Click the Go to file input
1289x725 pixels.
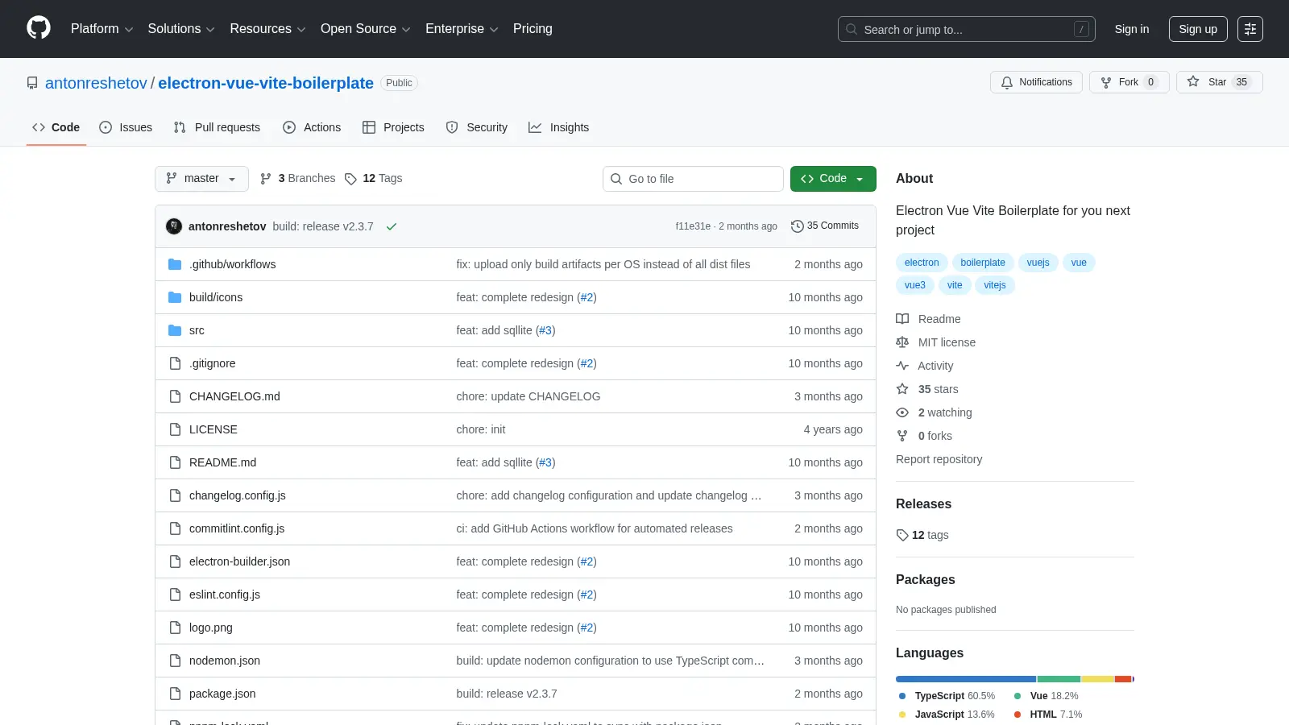pyautogui.click(x=693, y=179)
